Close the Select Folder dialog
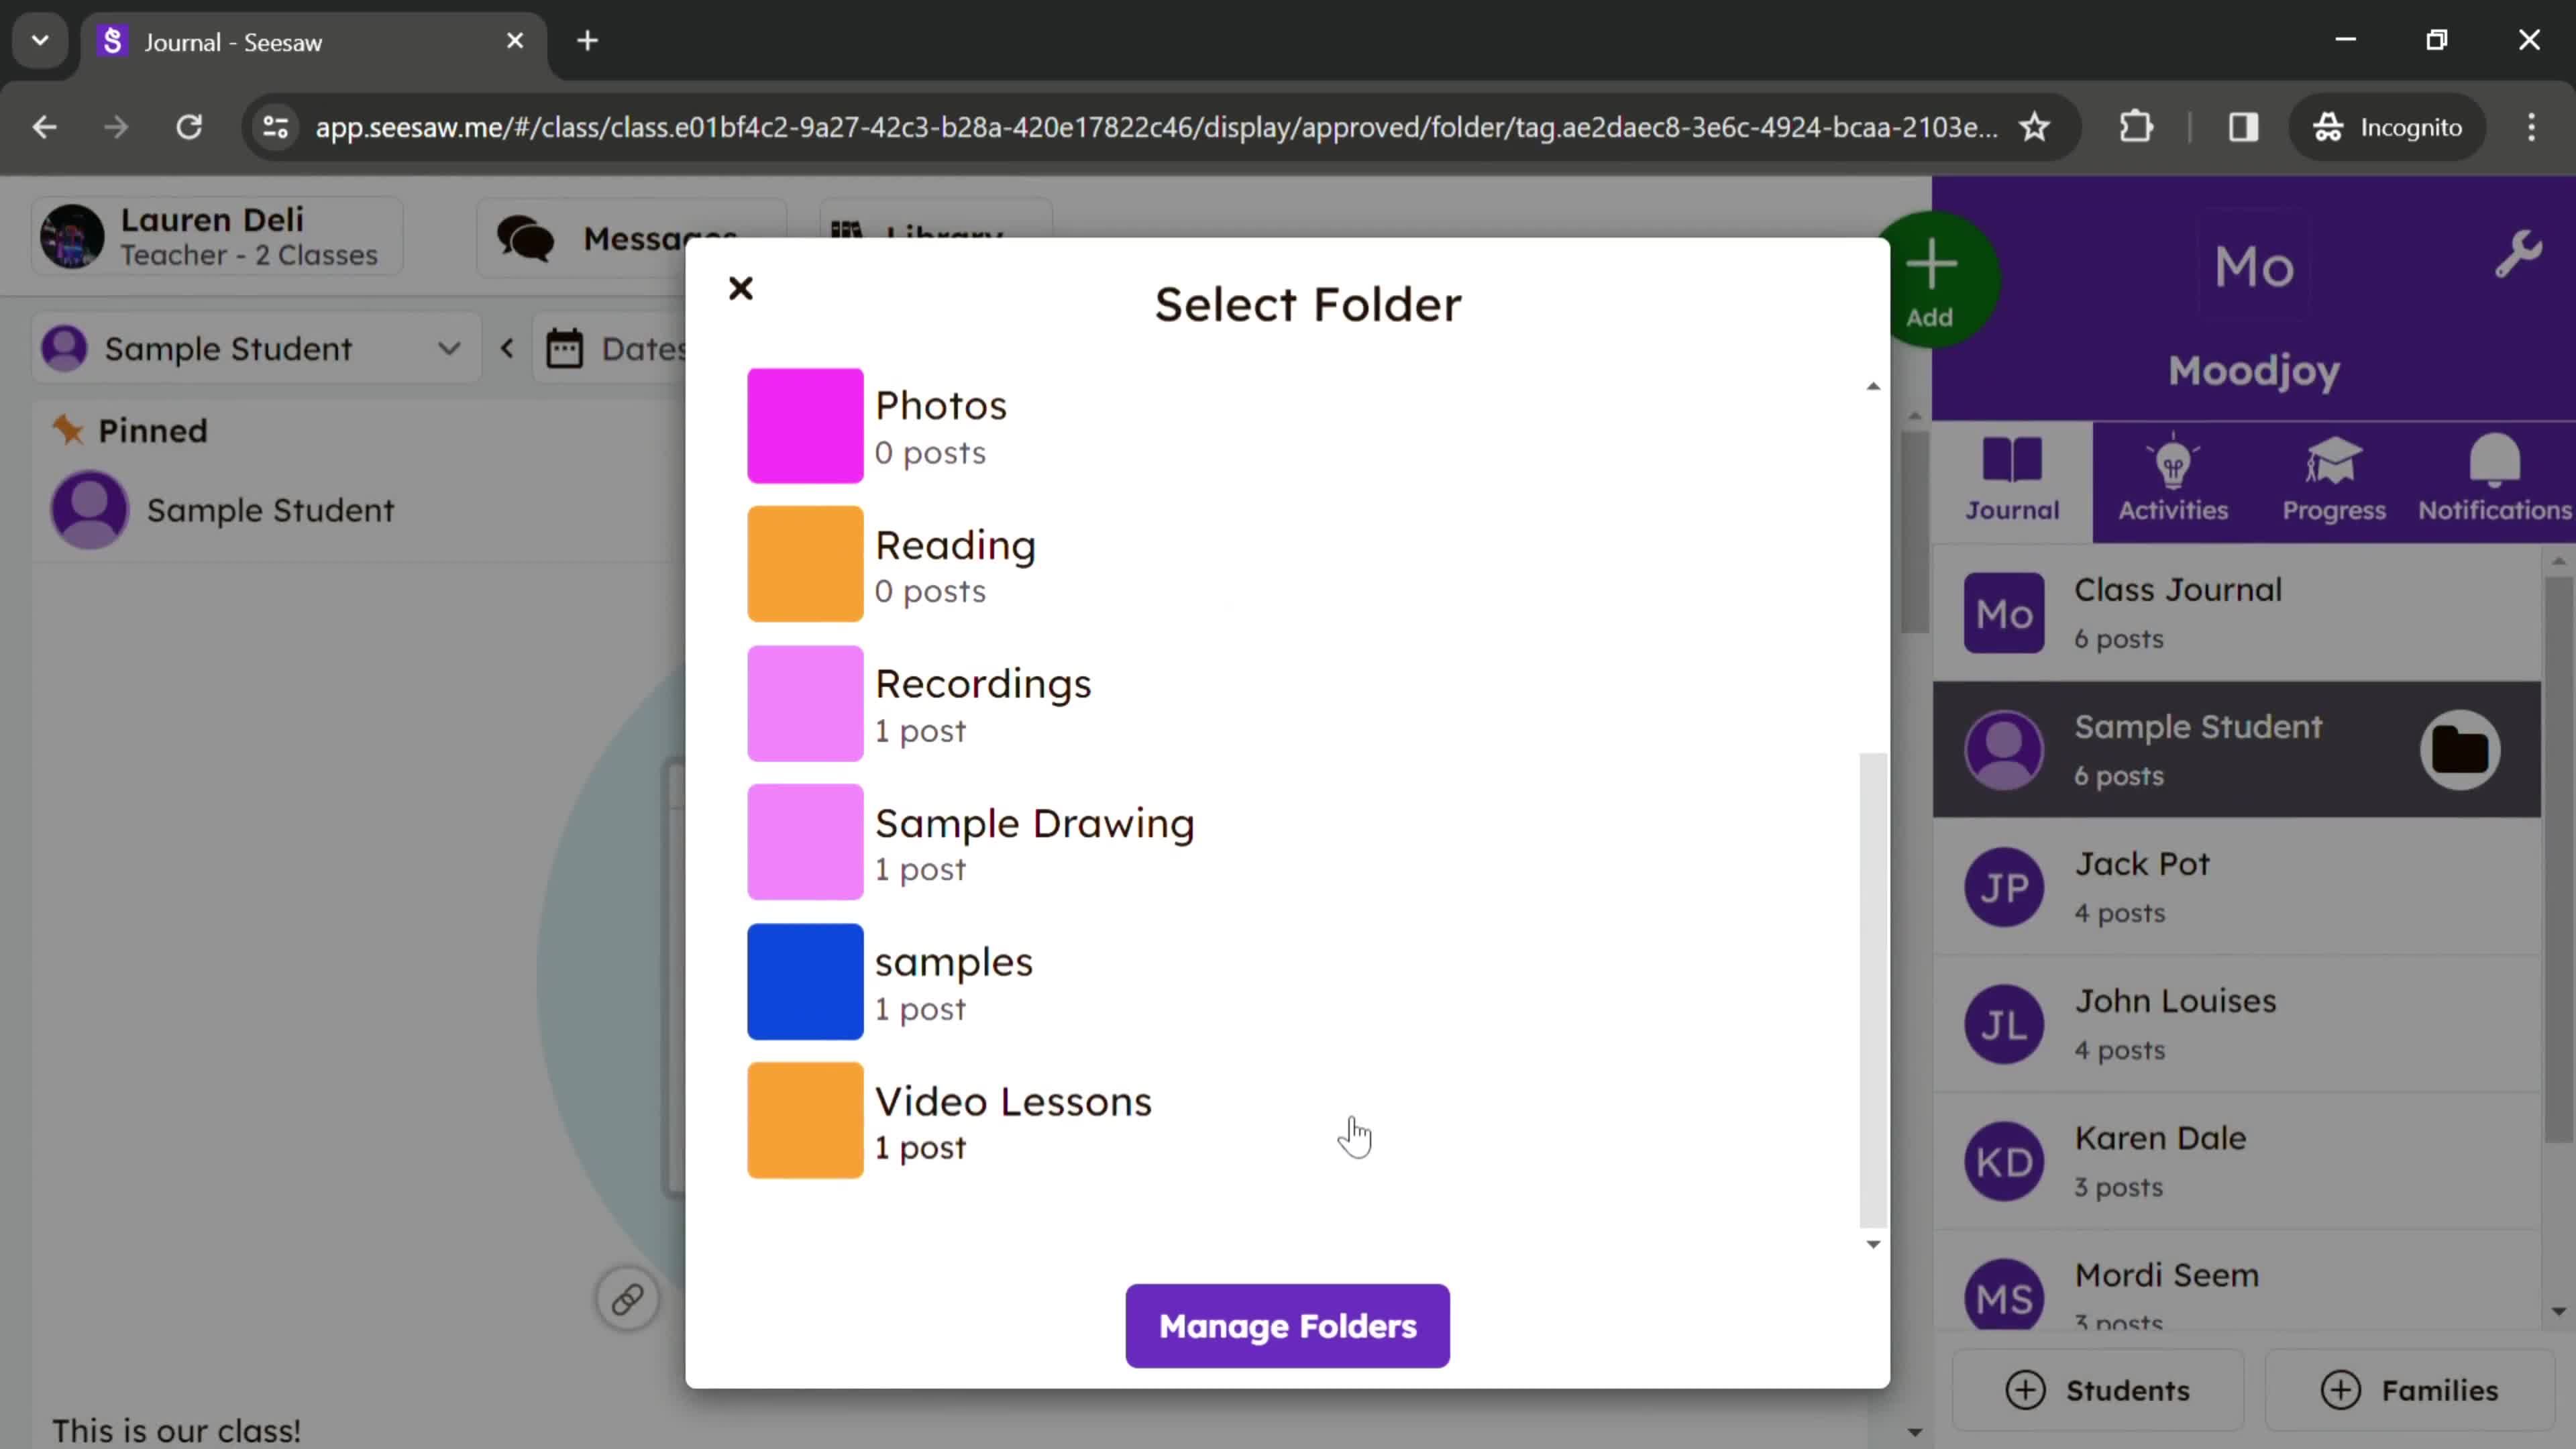Image resolution: width=2576 pixels, height=1449 pixels. pyautogui.click(x=739, y=288)
